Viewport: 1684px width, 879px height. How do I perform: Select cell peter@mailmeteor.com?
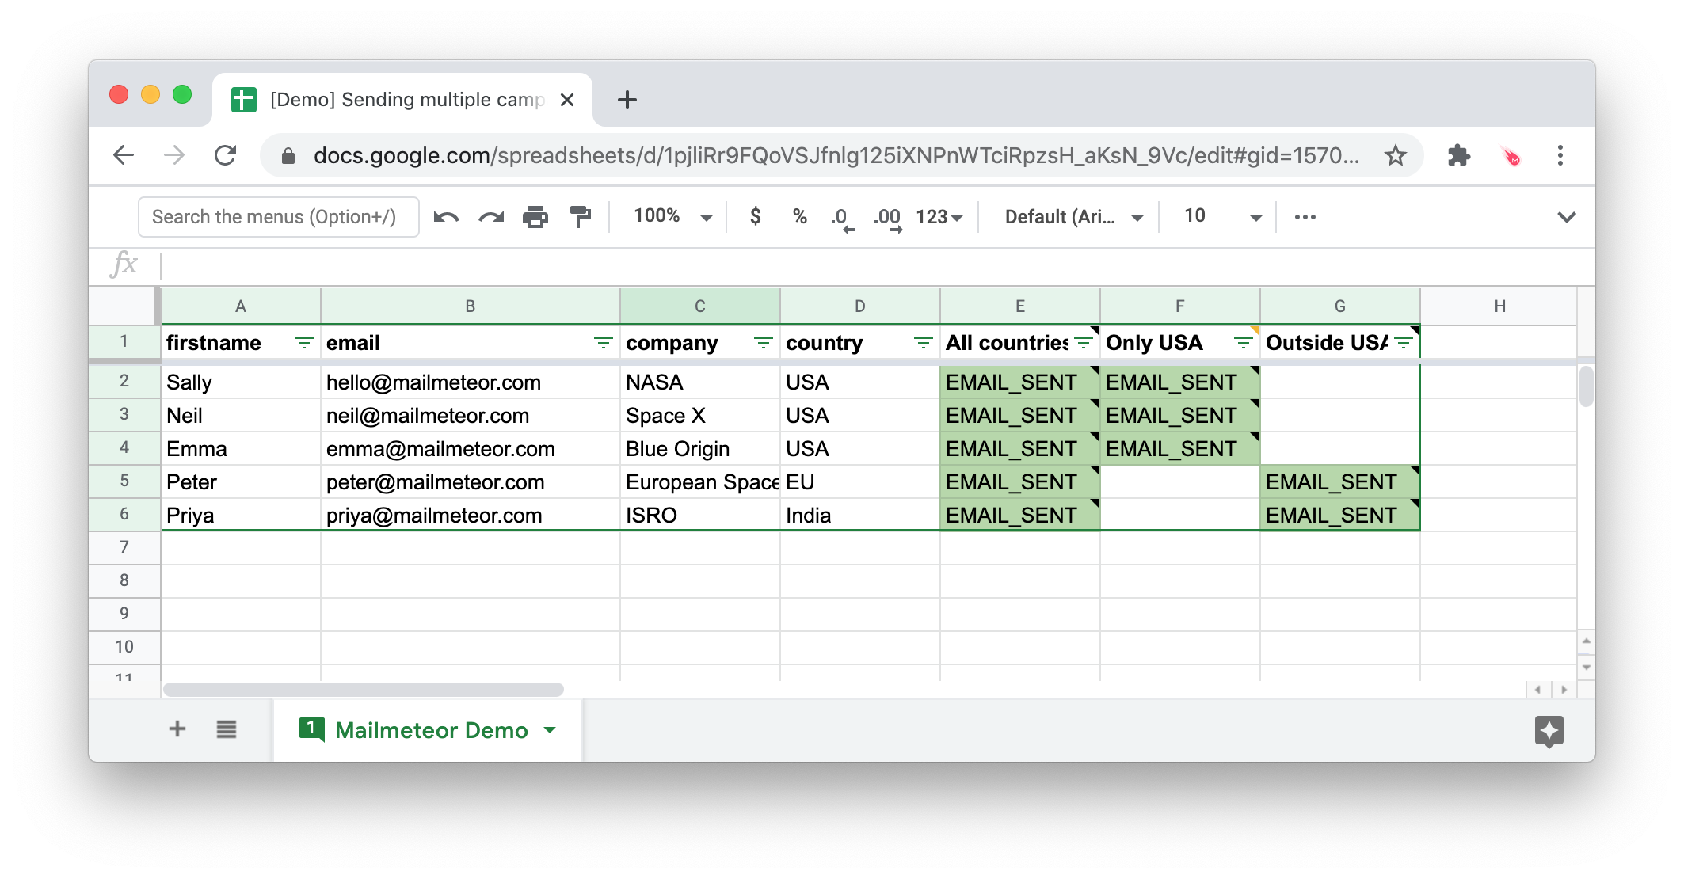(x=471, y=482)
